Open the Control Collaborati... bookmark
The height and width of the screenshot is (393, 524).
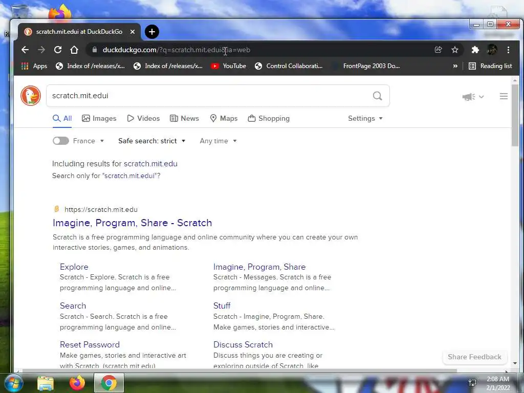tap(289, 66)
